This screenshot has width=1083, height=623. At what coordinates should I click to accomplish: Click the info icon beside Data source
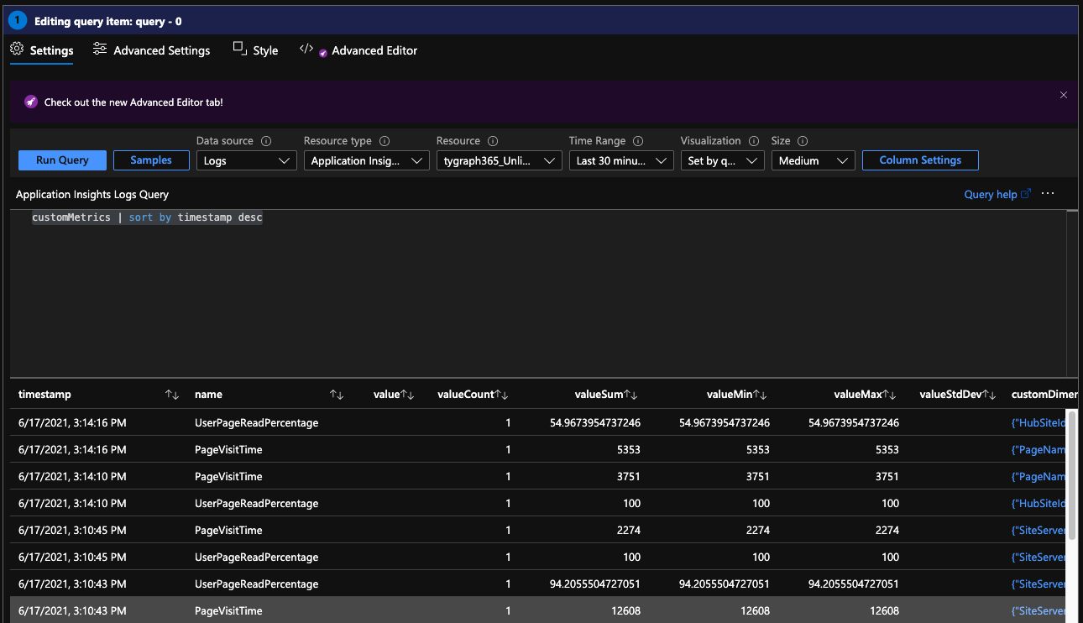coord(266,141)
